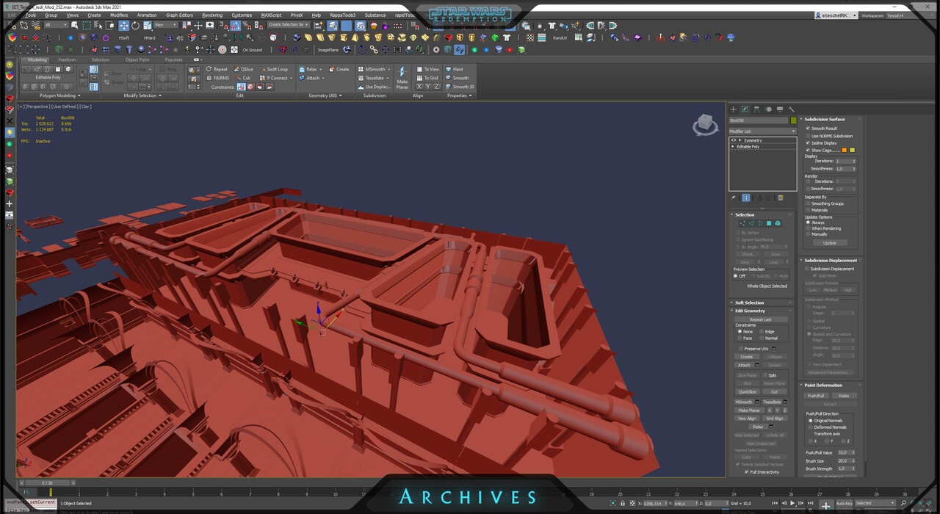Screen dimensions: 940x514
Task: Click the Play Animation button
Action: [792, 504]
